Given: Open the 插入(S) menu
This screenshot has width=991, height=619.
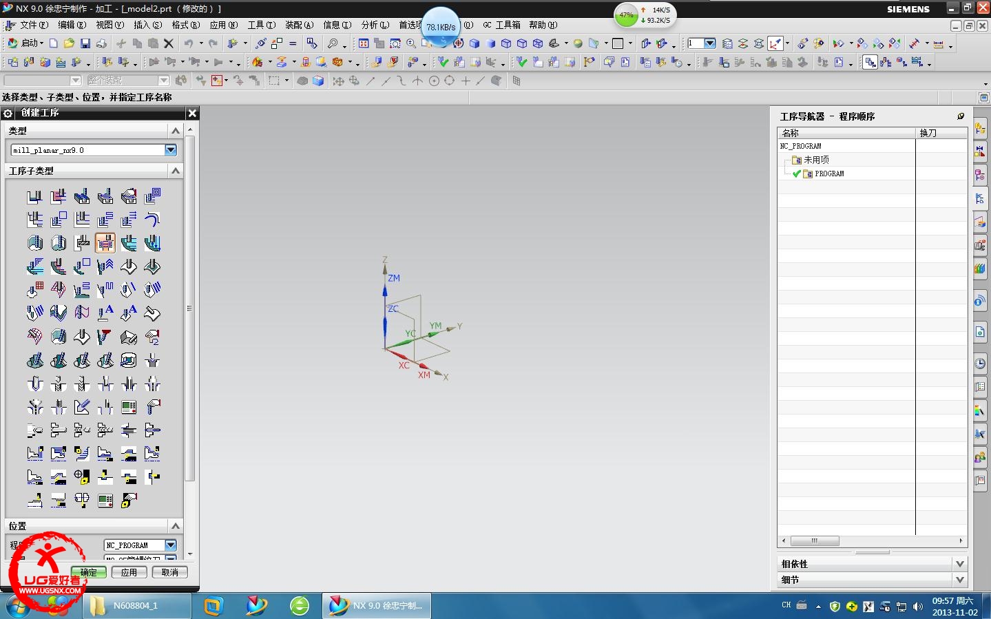Looking at the screenshot, I should pos(147,25).
